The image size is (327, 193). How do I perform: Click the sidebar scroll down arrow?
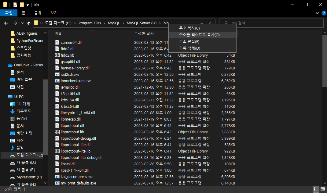[45, 183]
